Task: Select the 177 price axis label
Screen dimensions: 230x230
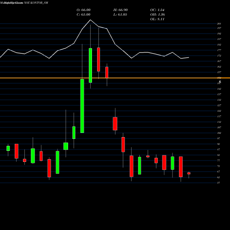Action: pyautogui.click(x=219, y=50)
